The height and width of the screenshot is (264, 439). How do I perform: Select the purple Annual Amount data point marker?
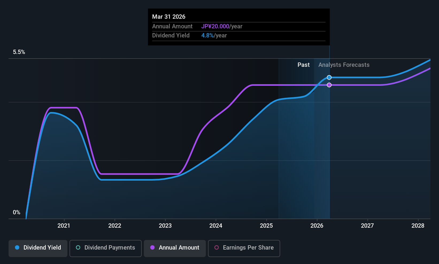tap(329, 85)
